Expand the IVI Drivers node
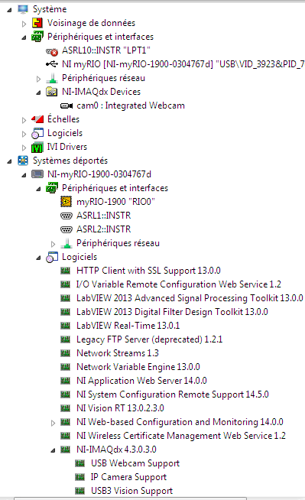This screenshot has height=500, width=305. pyautogui.click(x=24, y=148)
